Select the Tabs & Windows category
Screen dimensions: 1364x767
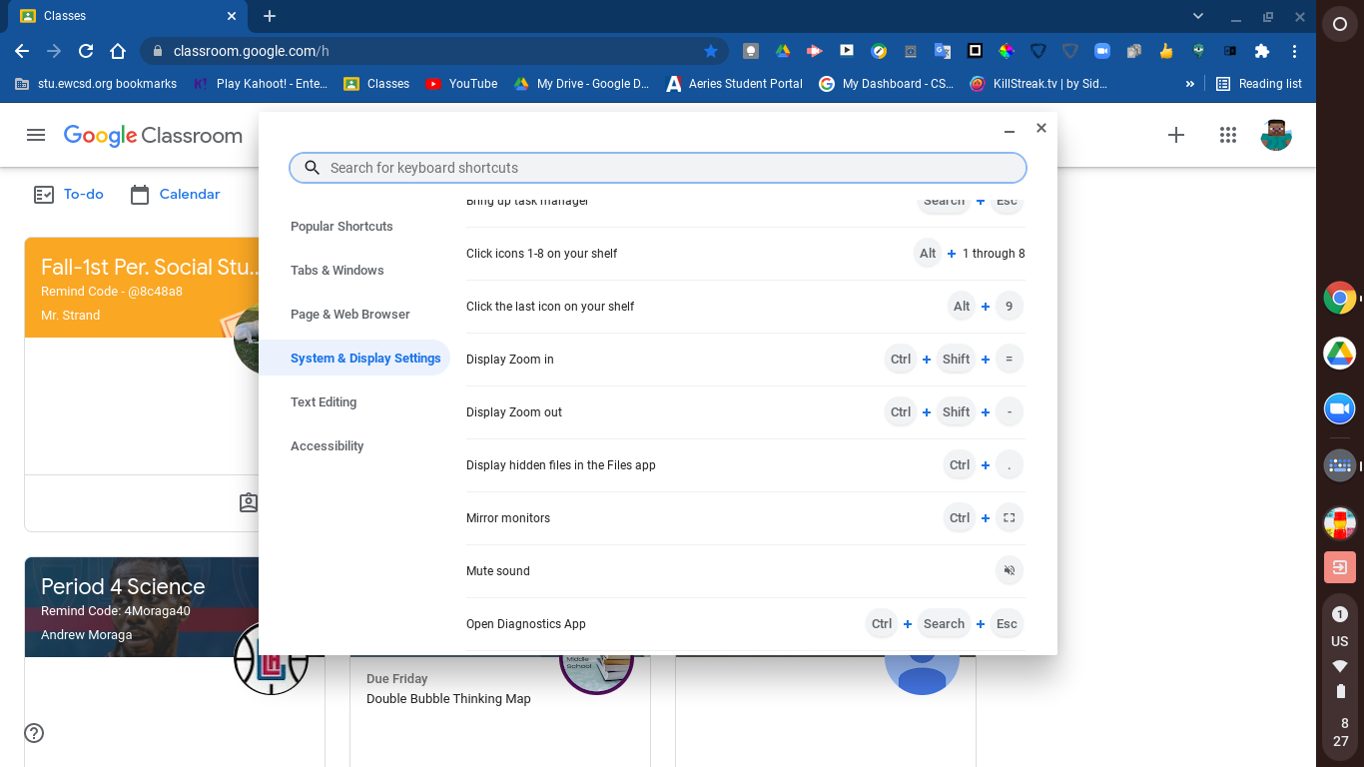[x=337, y=271]
